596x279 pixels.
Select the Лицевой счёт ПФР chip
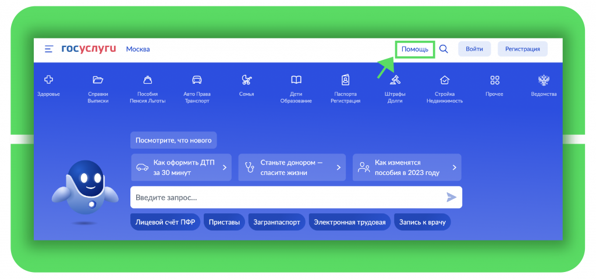coord(165,222)
